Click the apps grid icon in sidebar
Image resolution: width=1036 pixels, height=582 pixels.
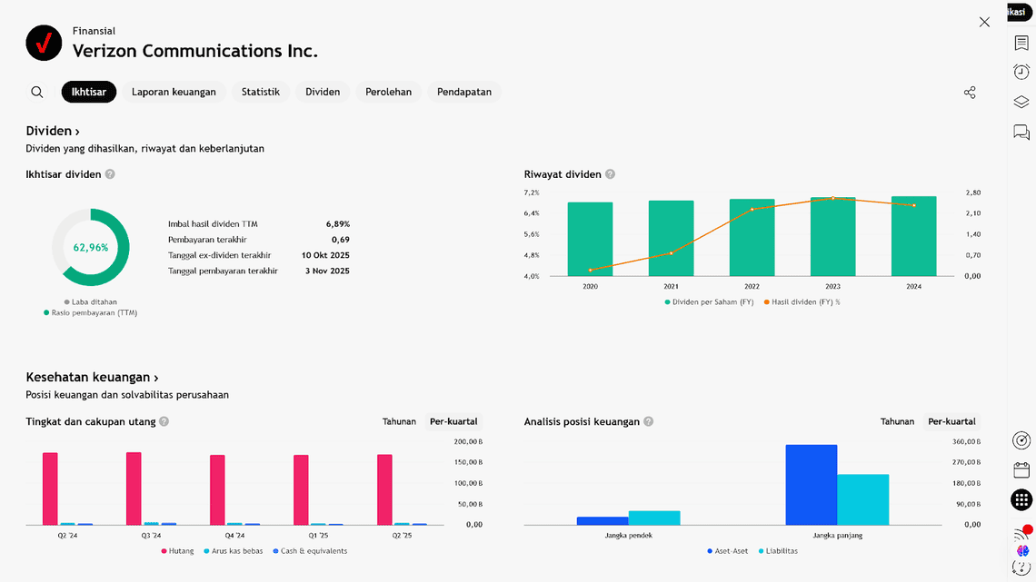click(x=1021, y=499)
